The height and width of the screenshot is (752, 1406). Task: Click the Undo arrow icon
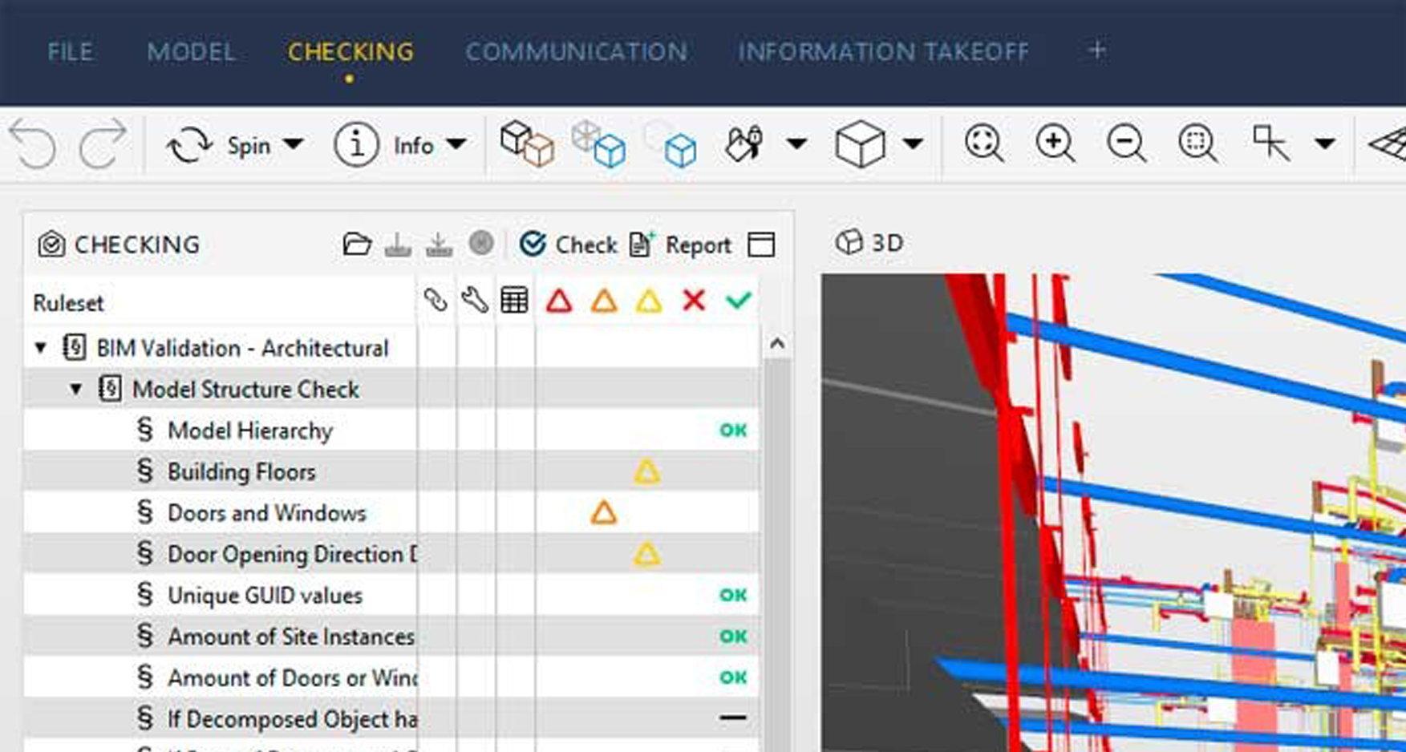[x=34, y=146]
